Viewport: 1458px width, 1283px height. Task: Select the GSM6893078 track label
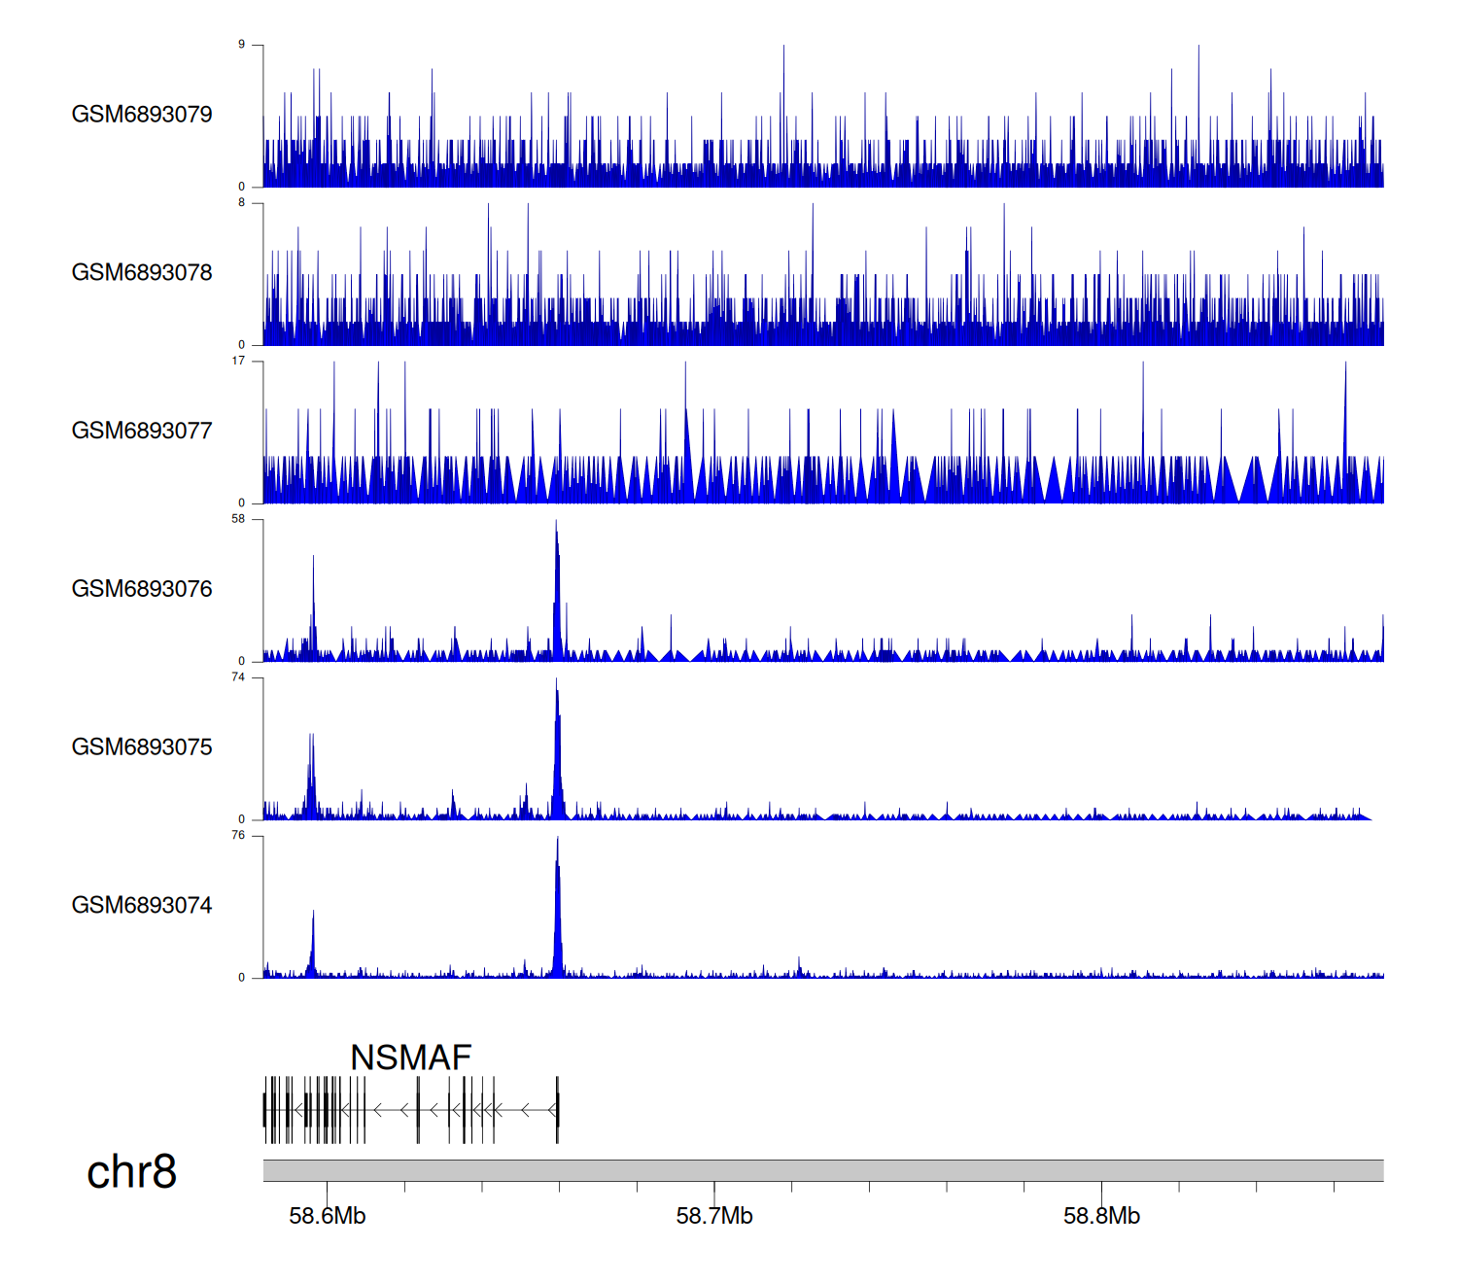pyautogui.click(x=142, y=273)
